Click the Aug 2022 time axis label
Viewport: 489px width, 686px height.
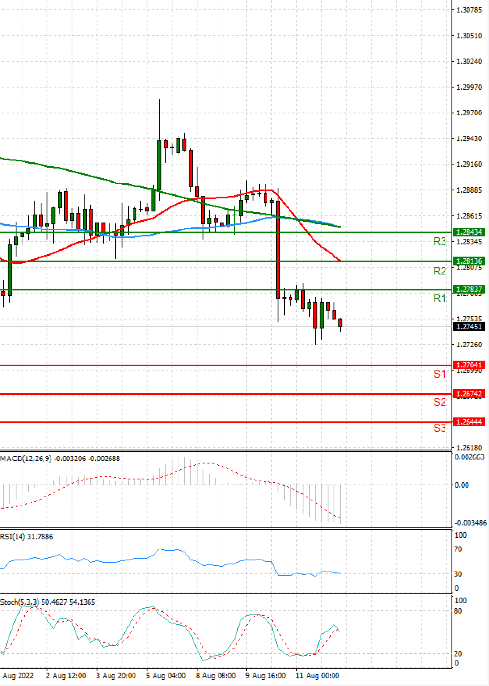(x=18, y=676)
